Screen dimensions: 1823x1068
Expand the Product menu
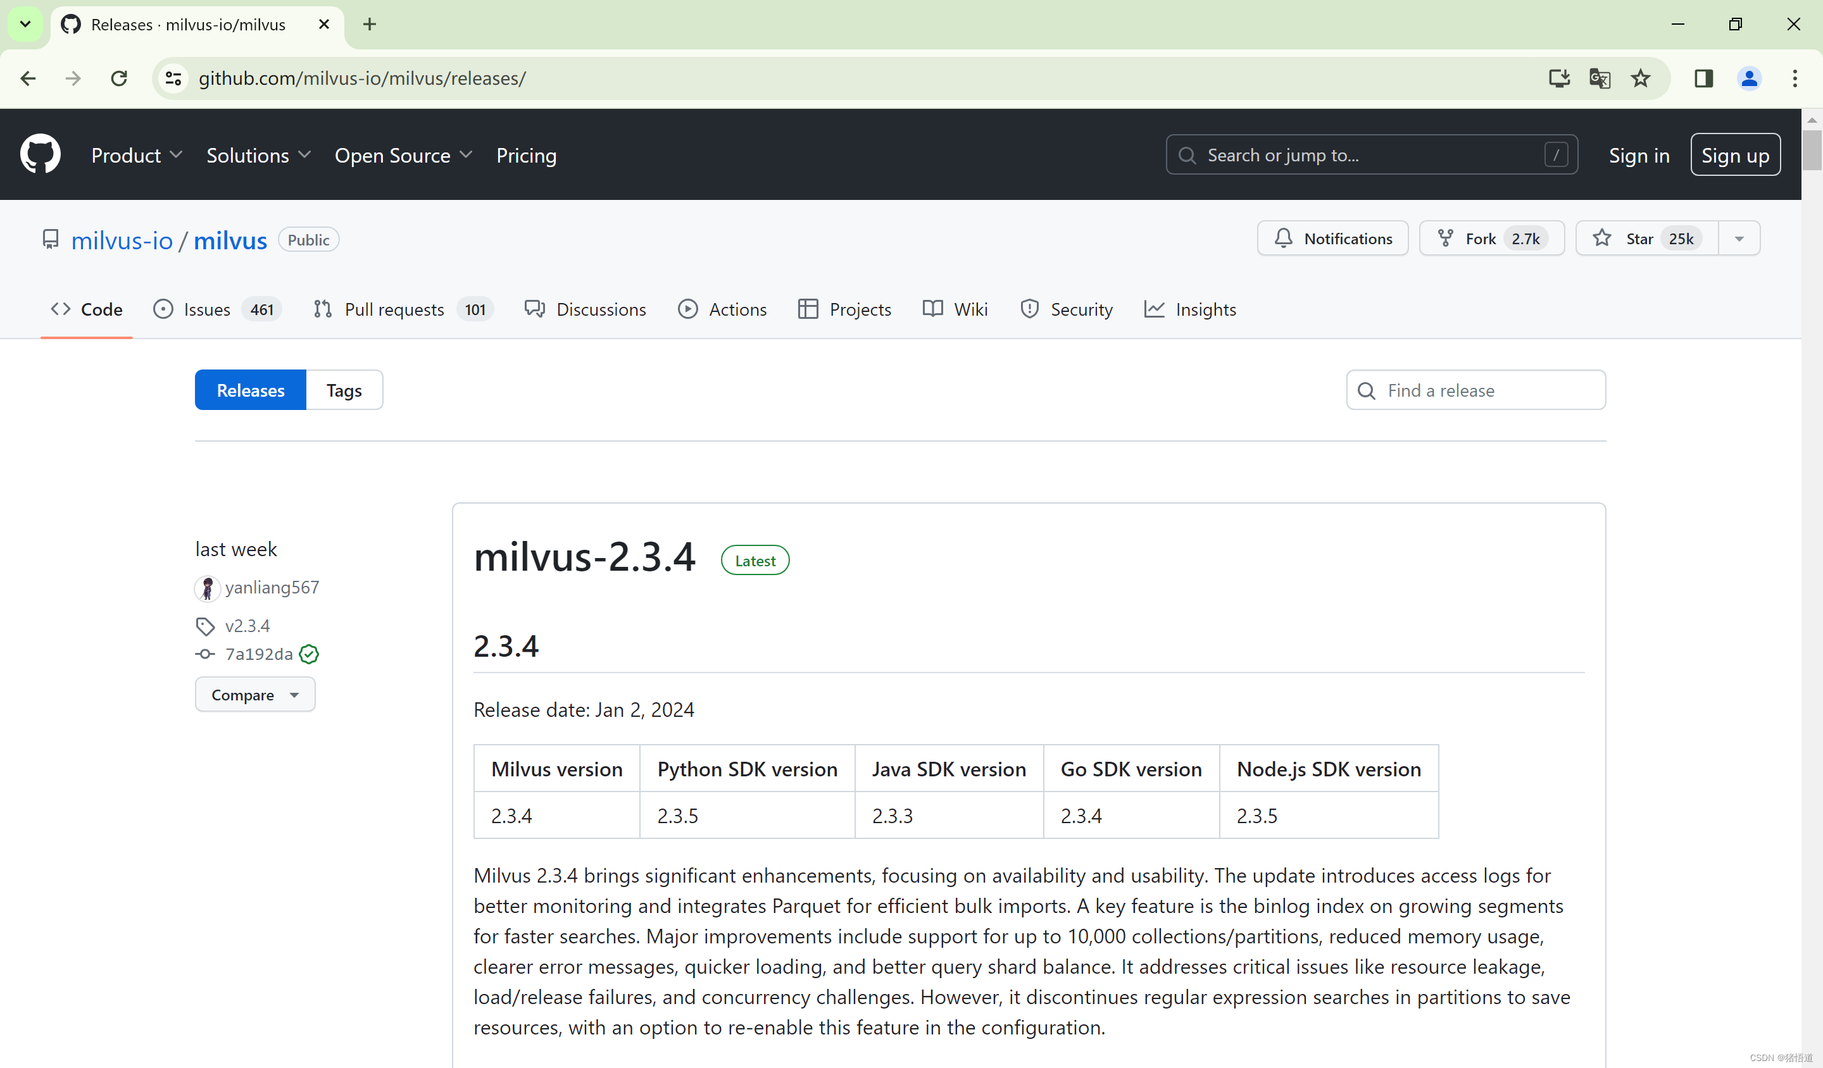tap(137, 156)
